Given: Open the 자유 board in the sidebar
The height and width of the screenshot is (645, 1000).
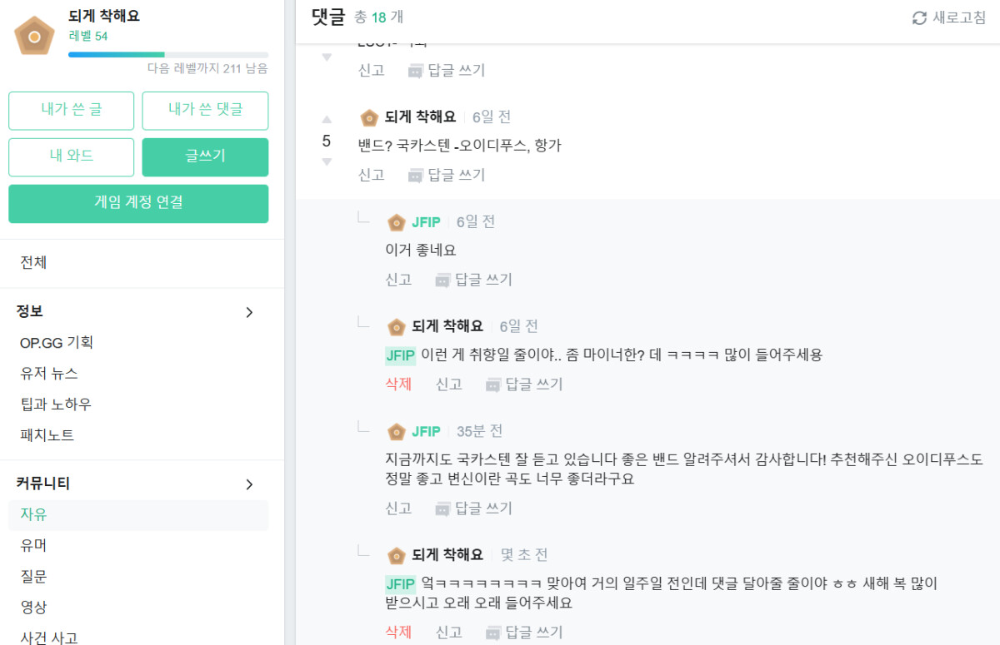Looking at the screenshot, I should (x=34, y=514).
